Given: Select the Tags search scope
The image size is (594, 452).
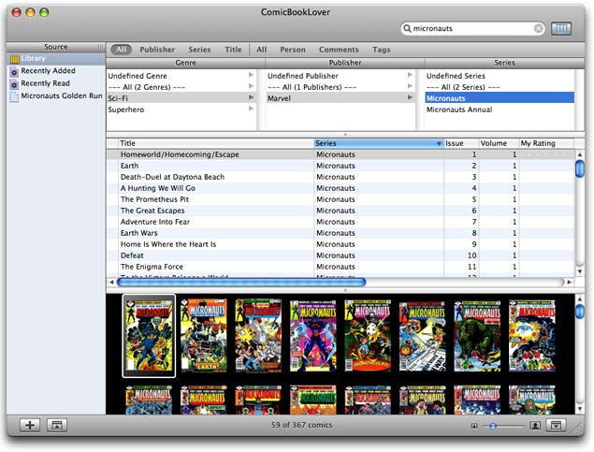Looking at the screenshot, I should (x=381, y=50).
